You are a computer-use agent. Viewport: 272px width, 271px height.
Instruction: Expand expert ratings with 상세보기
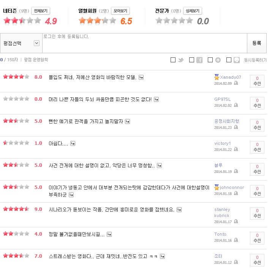(192, 11)
